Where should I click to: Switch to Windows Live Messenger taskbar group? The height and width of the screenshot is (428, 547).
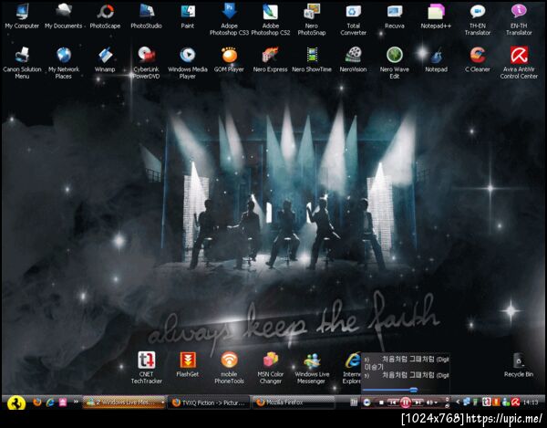(x=125, y=402)
